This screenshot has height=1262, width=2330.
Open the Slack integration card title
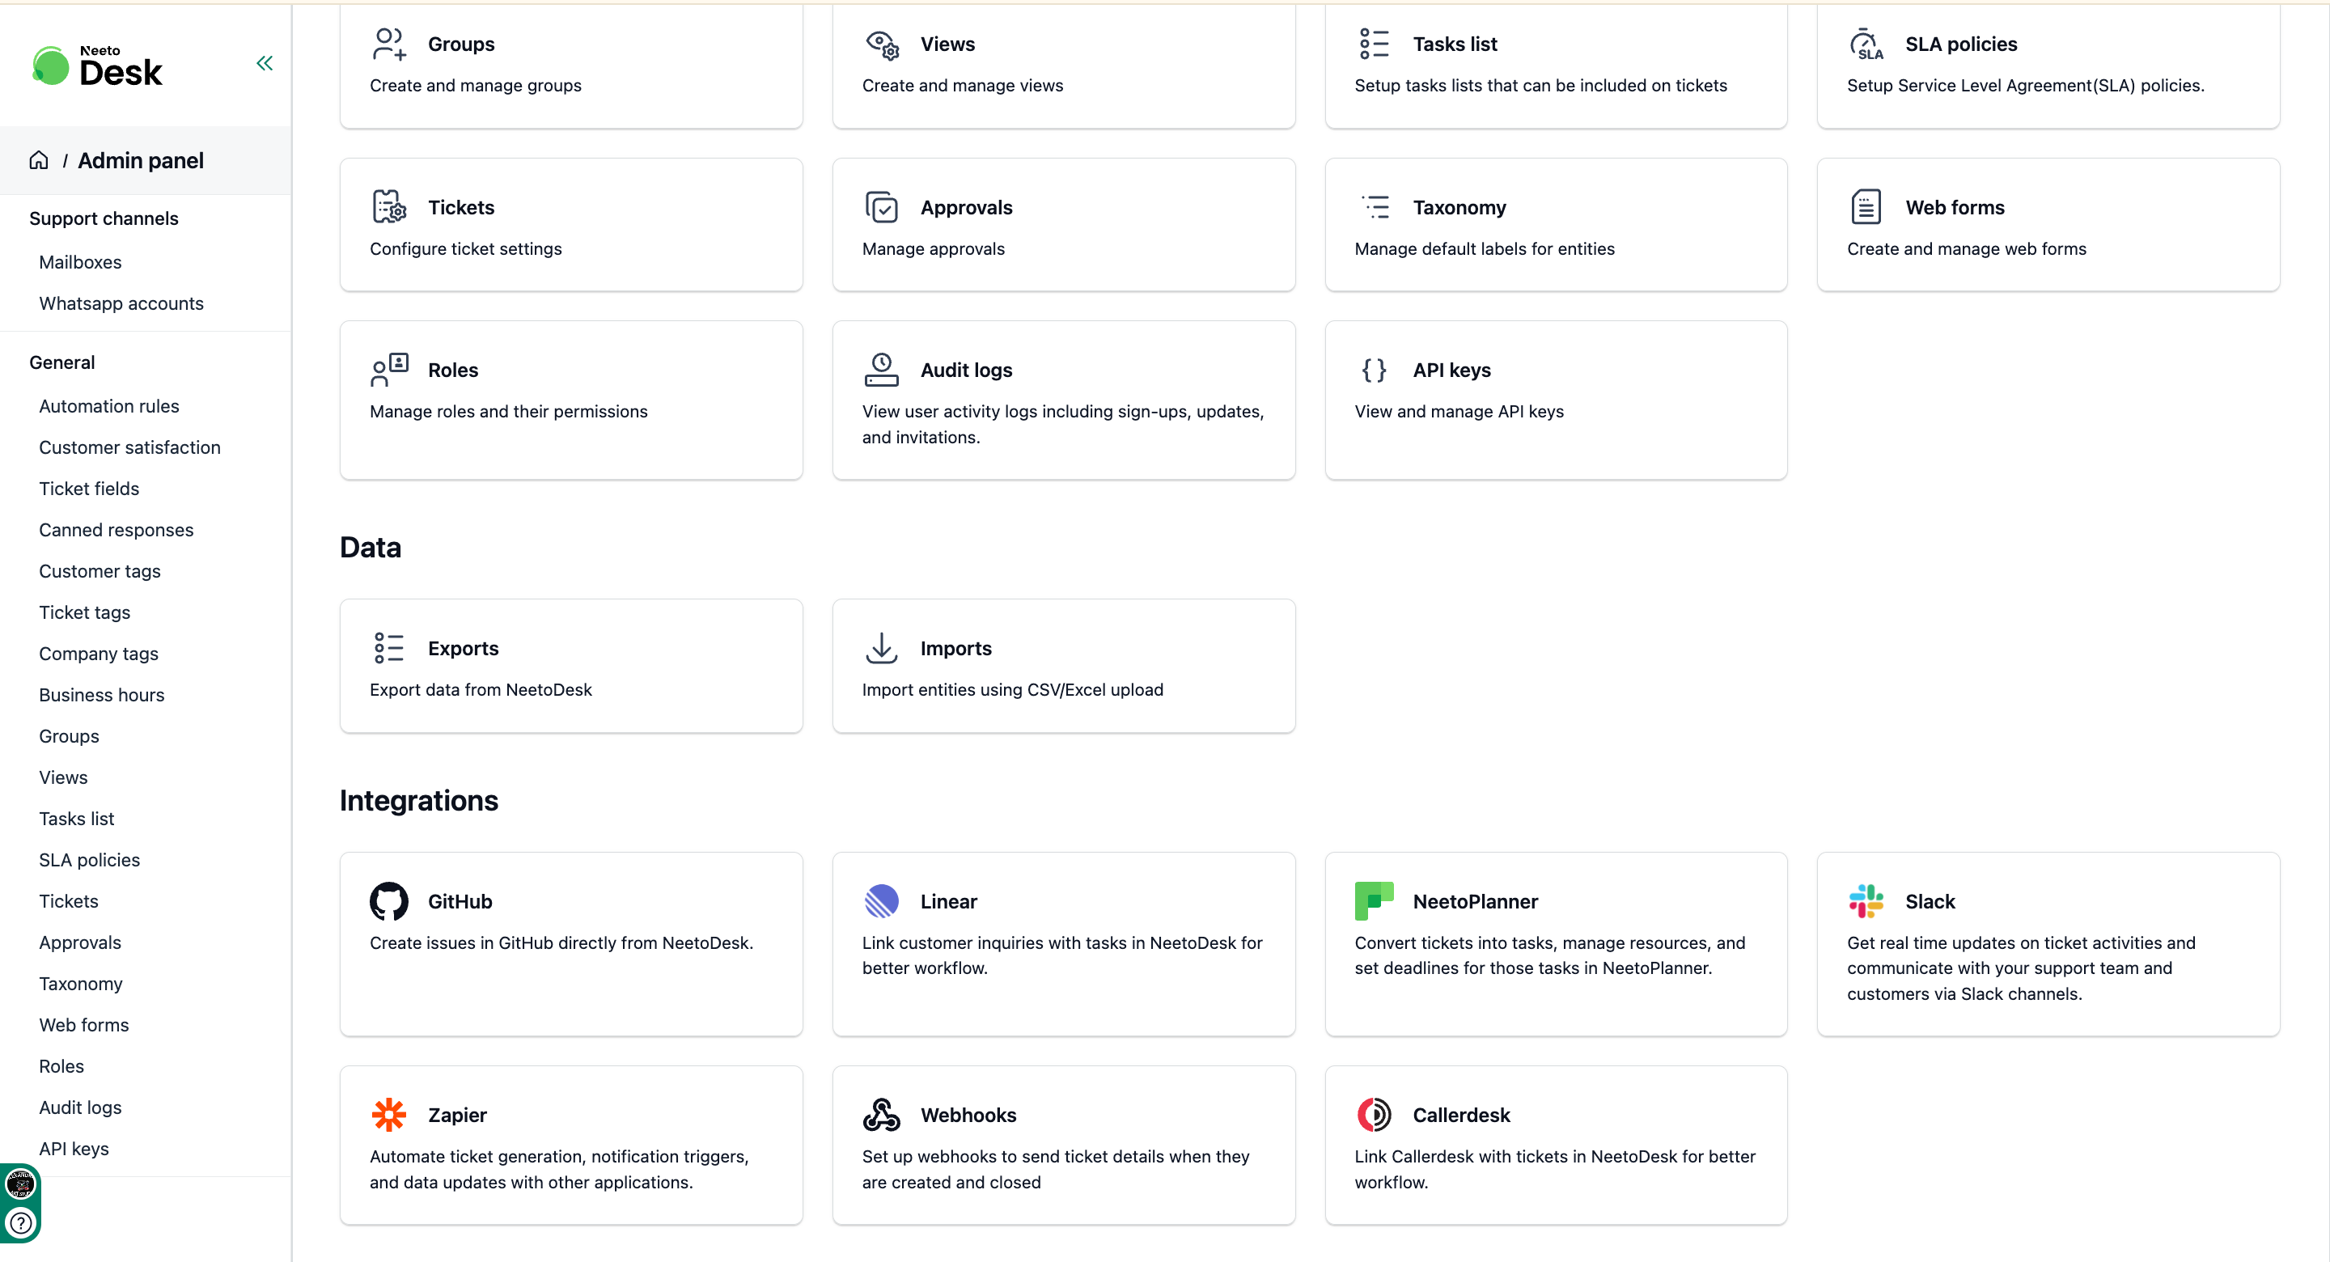(1930, 901)
